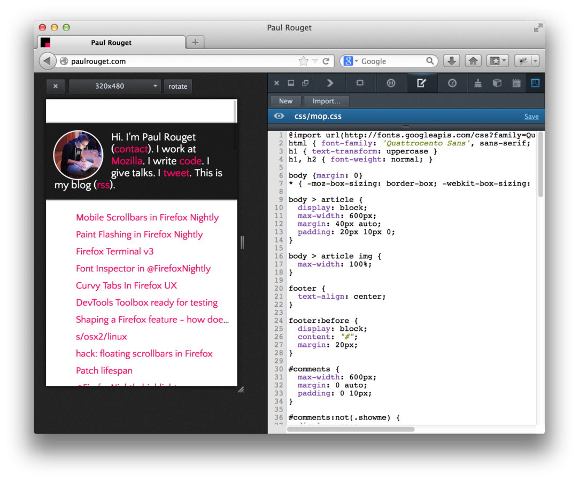Open Curvy Tabs In Firefox UX post
The image size is (579, 481).
click(x=126, y=285)
